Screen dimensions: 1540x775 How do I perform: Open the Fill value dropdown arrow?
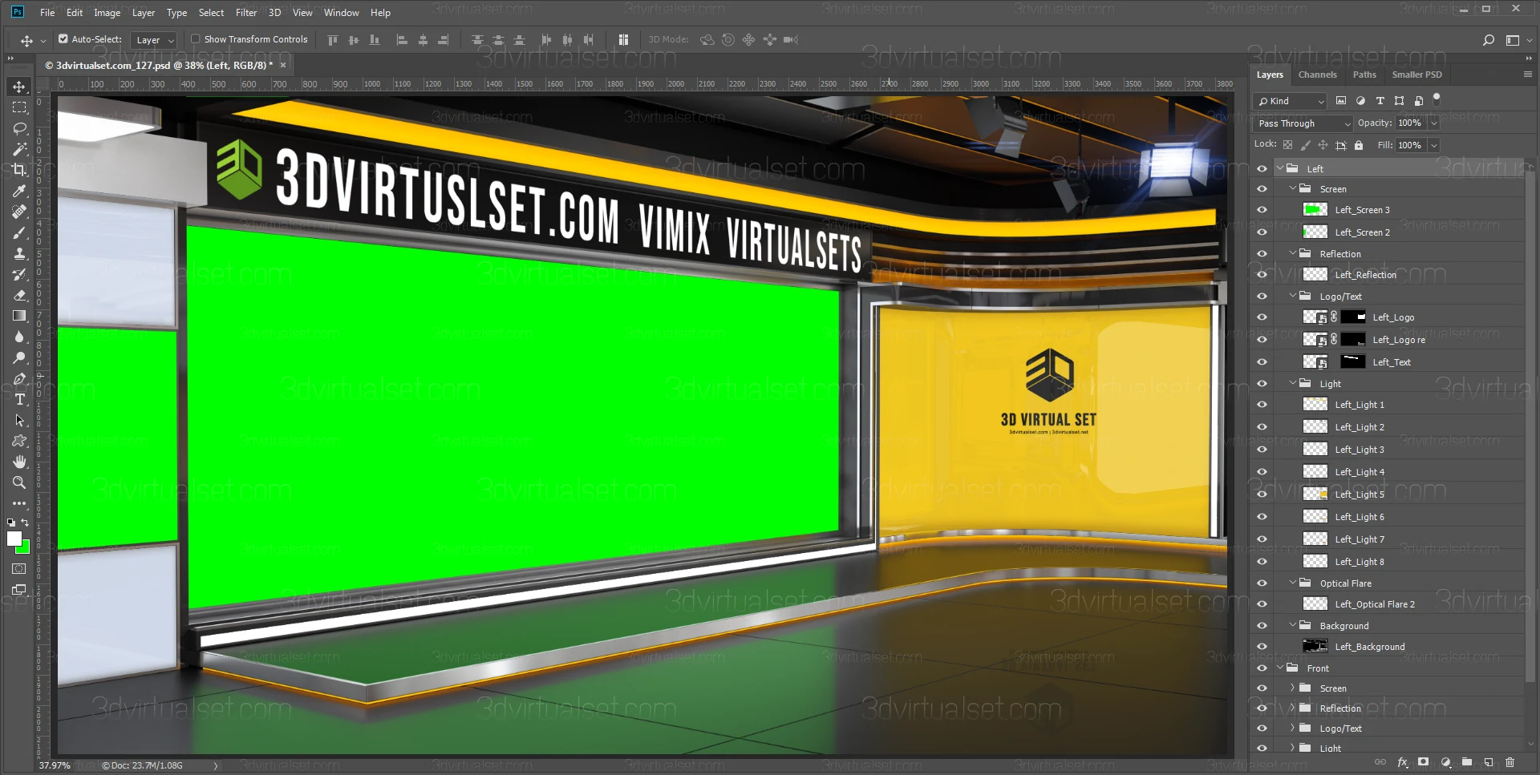1433,145
